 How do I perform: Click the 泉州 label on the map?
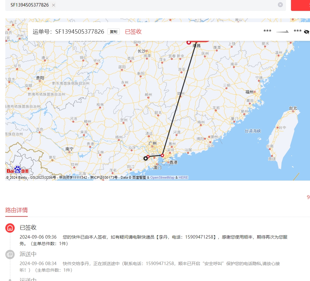pyautogui.click(x=244, y=111)
